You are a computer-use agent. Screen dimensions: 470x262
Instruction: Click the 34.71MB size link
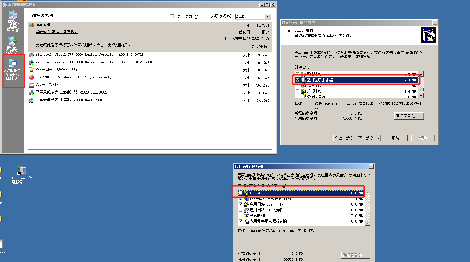pyautogui.click(x=263, y=26)
